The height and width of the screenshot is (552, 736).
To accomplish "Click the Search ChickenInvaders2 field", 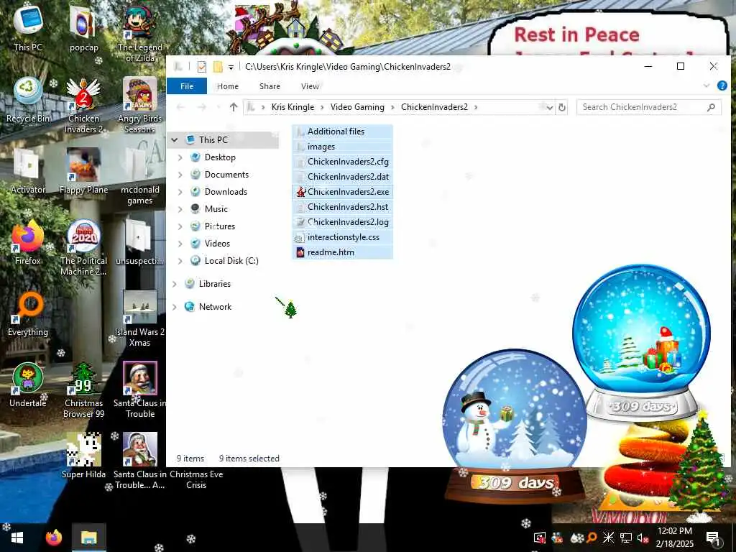I will [x=649, y=107].
